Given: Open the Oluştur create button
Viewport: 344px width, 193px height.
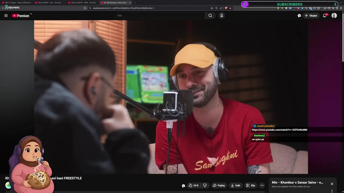Looking at the screenshot, I should pos(311,16).
